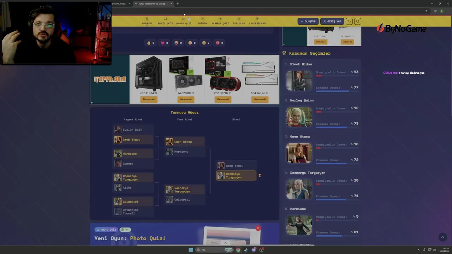
Task: Select Gamora in quarter final
Action: (133, 164)
